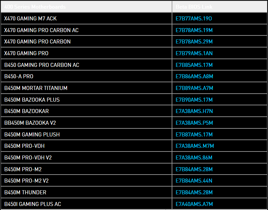This screenshot has width=268, height=210.
Task: Click the E7B90AMS.17M link
Action: click(x=194, y=100)
